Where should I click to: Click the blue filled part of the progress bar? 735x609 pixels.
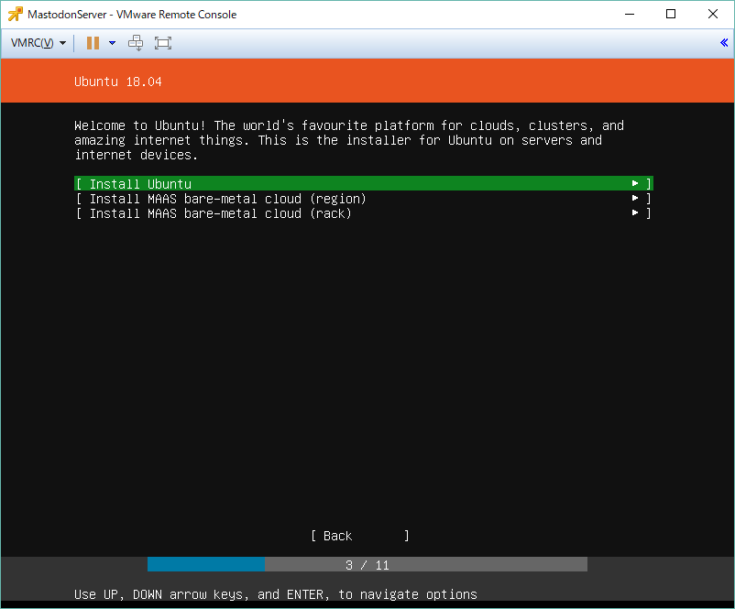pyautogui.click(x=206, y=565)
